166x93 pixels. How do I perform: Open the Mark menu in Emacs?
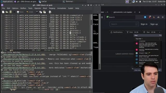coord(45,8)
